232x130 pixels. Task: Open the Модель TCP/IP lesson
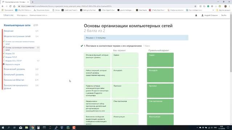(x=11, y=57)
